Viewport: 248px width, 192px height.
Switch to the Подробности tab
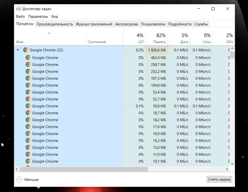point(180,24)
